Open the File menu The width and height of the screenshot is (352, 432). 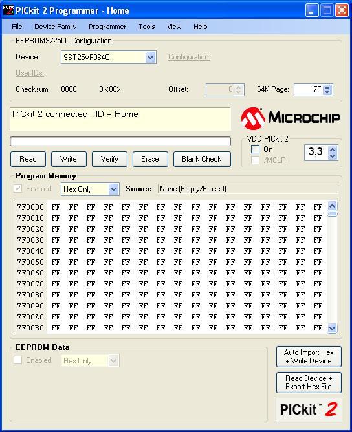tap(17, 27)
